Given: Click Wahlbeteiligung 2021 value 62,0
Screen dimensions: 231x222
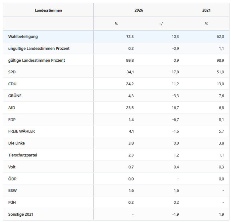Looking at the screenshot, I should (220, 37).
